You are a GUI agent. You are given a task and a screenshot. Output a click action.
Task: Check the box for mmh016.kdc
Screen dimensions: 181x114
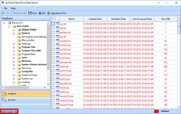point(53,71)
